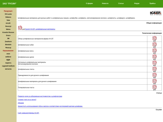Click the KA.EF. logo image
This screenshot has width=163, height=122.
coord(156,13)
